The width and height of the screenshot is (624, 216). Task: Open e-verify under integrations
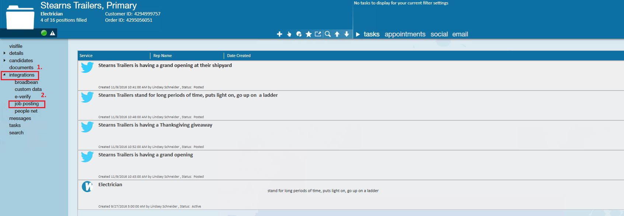click(x=23, y=96)
